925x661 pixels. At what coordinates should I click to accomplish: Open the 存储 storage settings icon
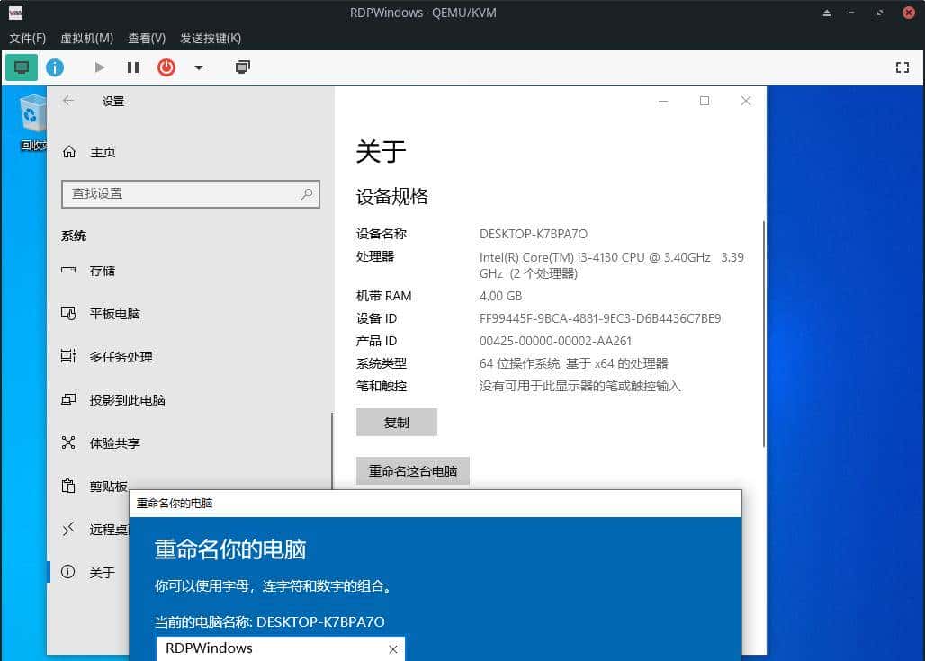69,270
